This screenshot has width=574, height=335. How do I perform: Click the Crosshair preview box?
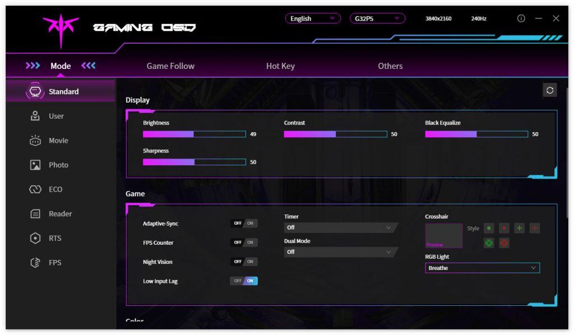pyautogui.click(x=443, y=235)
